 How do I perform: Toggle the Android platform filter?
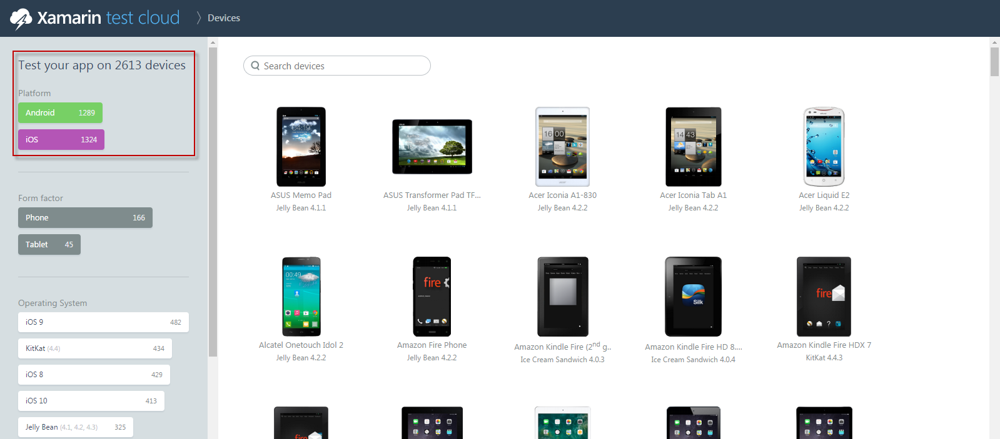click(x=60, y=113)
